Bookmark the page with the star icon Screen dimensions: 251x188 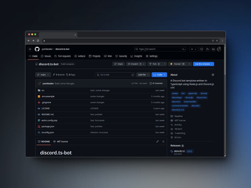[x=217, y=41]
